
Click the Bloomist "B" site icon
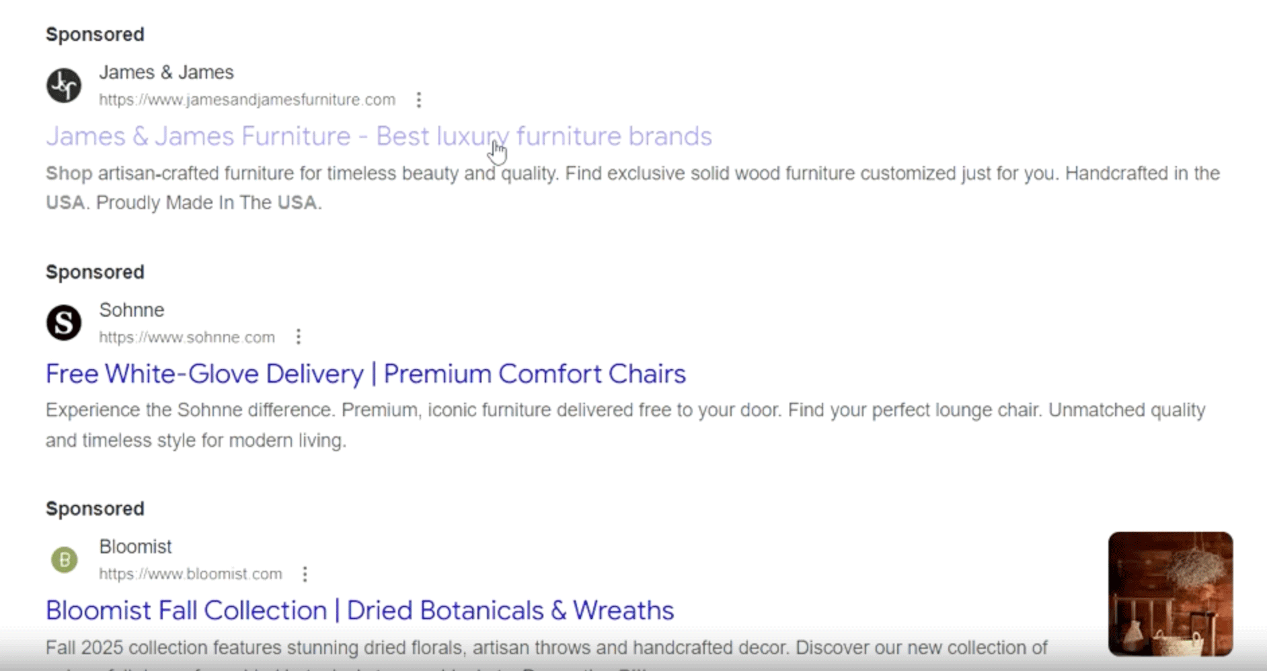tap(63, 559)
